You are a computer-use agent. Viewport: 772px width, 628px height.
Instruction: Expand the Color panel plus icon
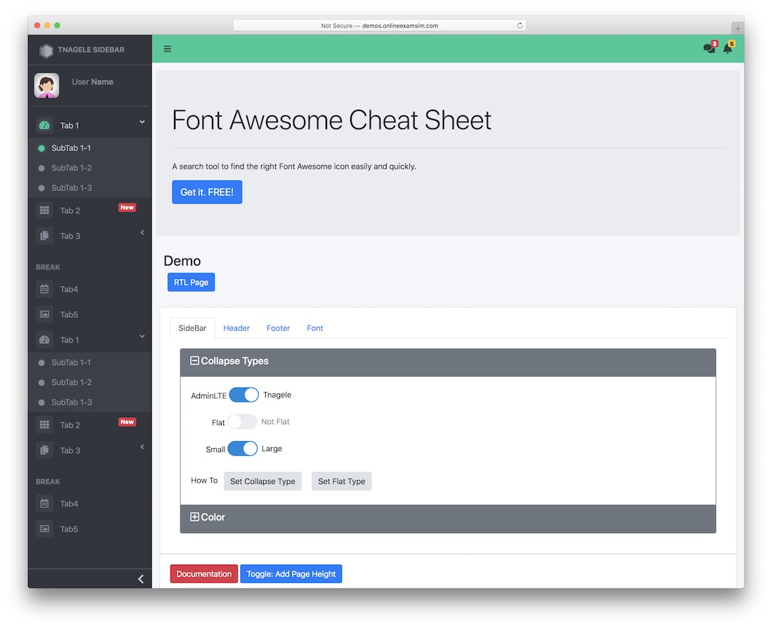click(x=194, y=517)
